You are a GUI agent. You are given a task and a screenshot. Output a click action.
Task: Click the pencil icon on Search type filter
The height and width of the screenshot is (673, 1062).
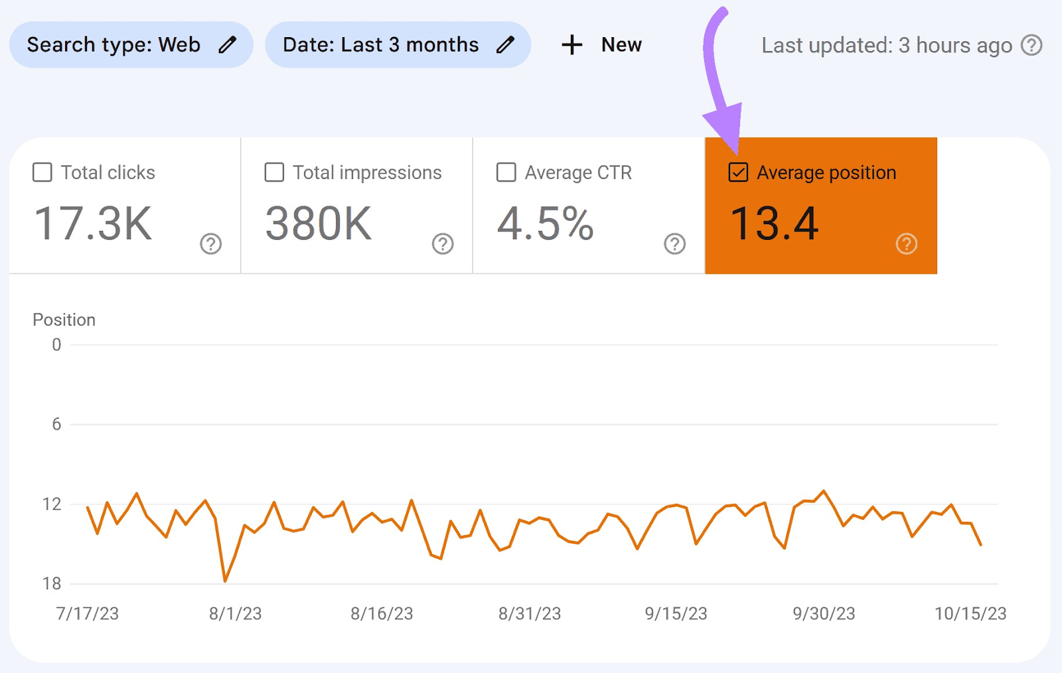click(227, 45)
